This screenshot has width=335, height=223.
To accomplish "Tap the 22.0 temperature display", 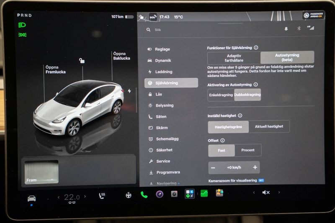I will point(72,197).
